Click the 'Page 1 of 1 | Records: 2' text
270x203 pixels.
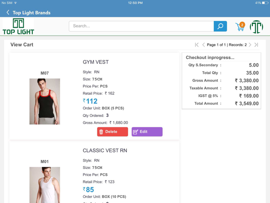[227, 45]
